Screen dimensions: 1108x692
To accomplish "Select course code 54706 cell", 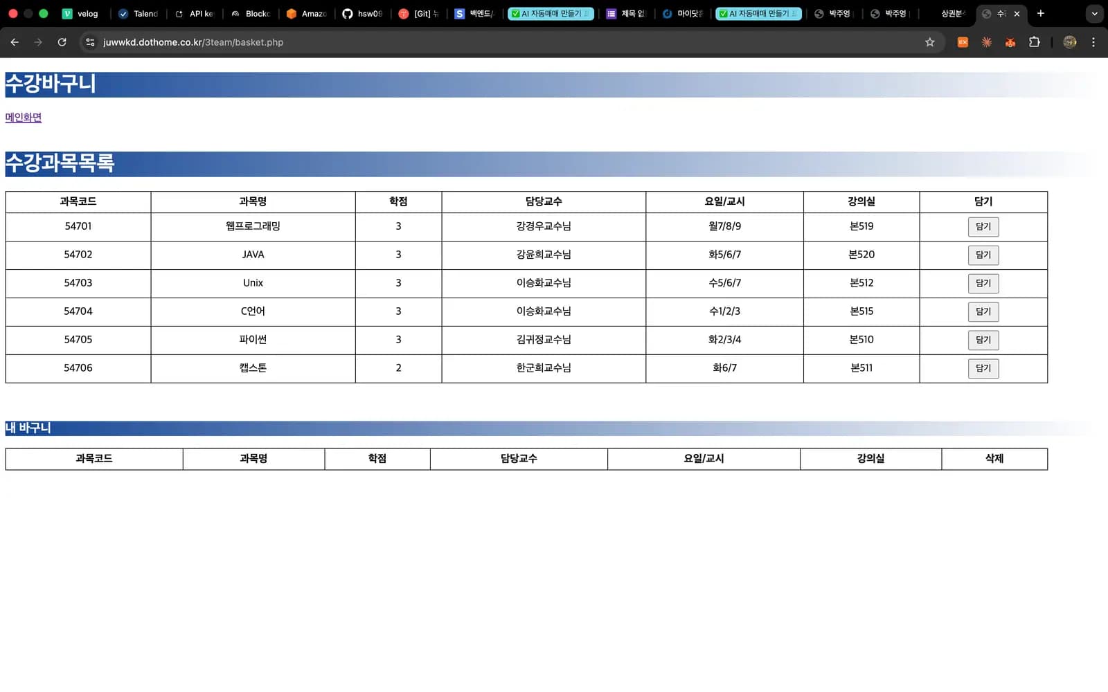I will (78, 368).
